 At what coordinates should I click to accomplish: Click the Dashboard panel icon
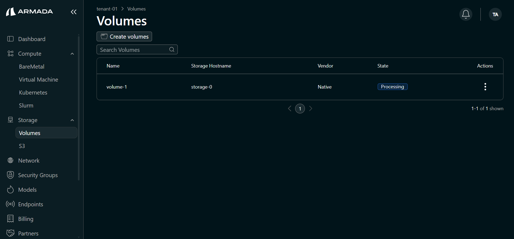[x=10, y=39]
